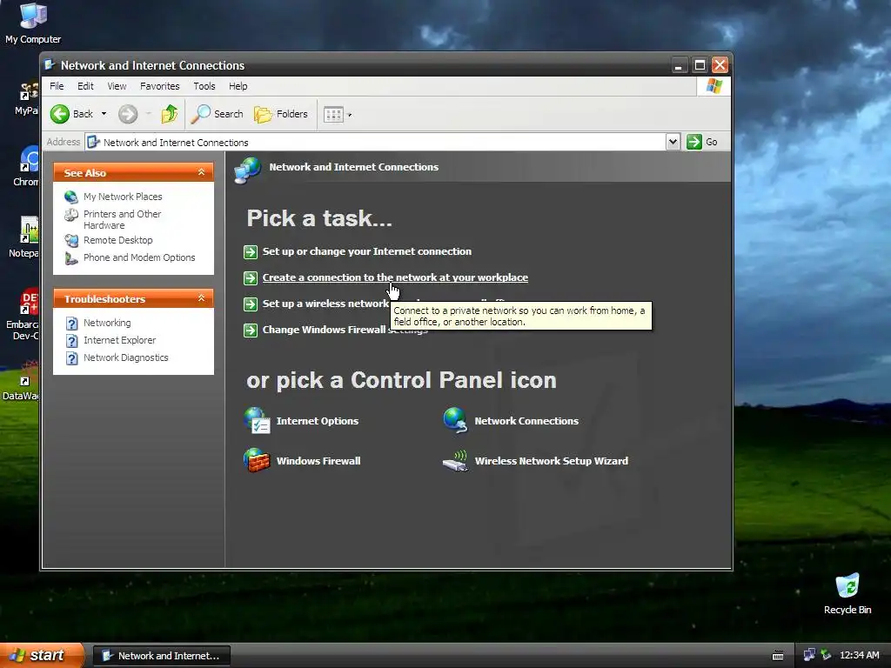This screenshot has height=668, width=891.
Task: Click the Network Connections label
Action: point(526,421)
